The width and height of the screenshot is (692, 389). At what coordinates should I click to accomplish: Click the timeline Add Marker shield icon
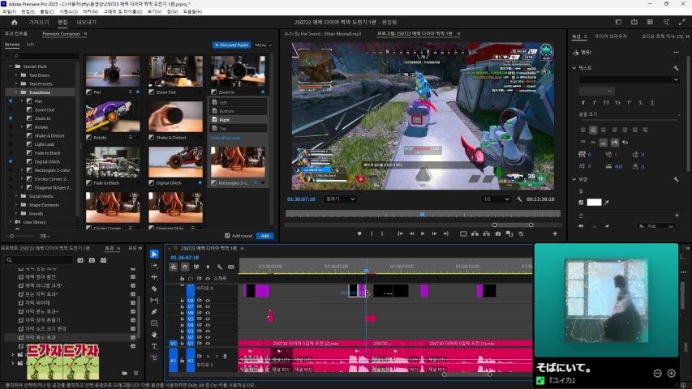pos(208,267)
